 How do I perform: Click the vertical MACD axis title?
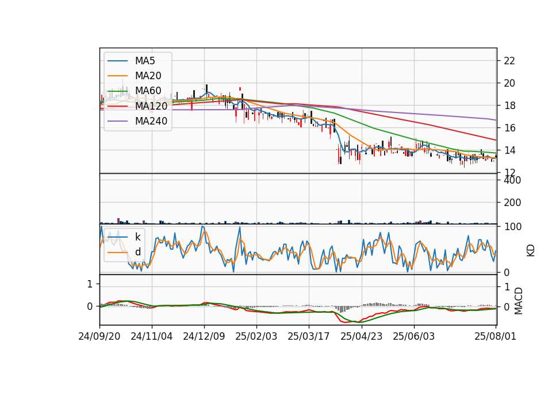pos(518,301)
